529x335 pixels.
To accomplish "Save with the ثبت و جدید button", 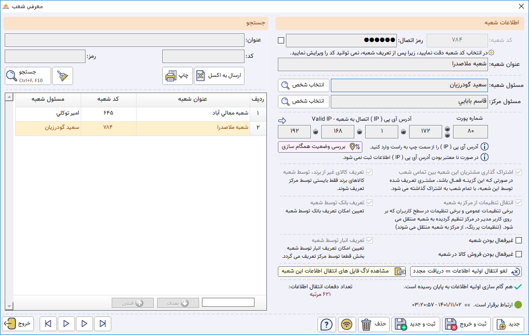I will [416, 324].
